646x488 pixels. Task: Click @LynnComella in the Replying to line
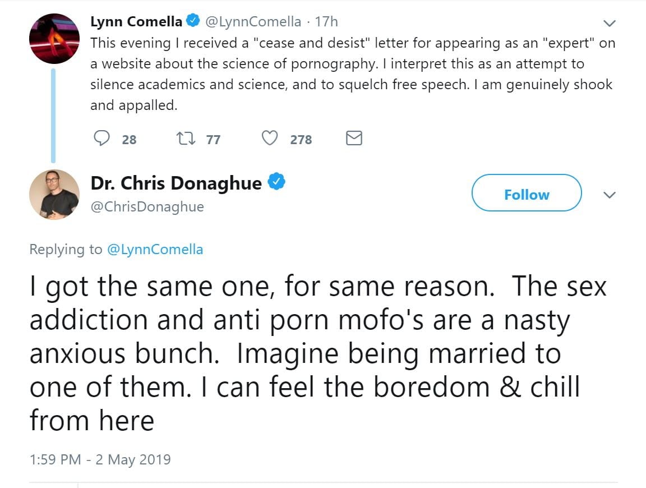tap(155, 250)
